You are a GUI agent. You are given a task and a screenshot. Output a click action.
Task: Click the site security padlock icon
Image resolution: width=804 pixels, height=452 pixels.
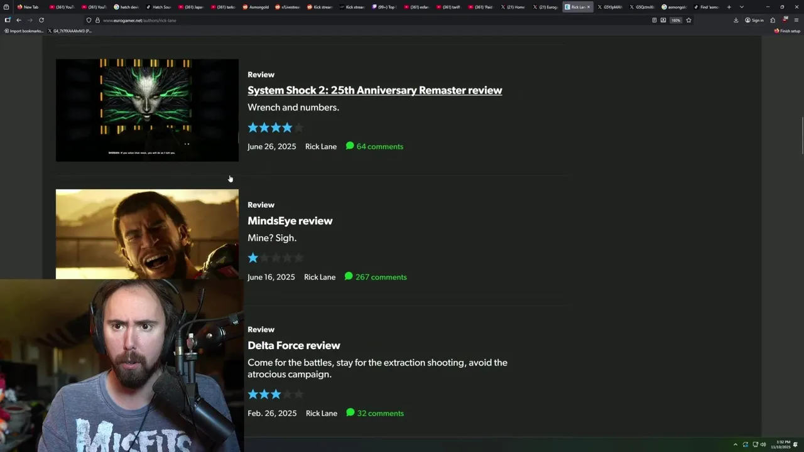click(97, 20)
